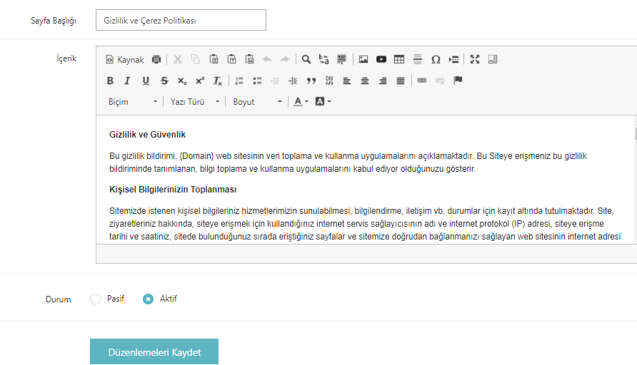This screenshot has width=637, height=365.
Task: Insert special character omega icon
Action: [436, 60]
